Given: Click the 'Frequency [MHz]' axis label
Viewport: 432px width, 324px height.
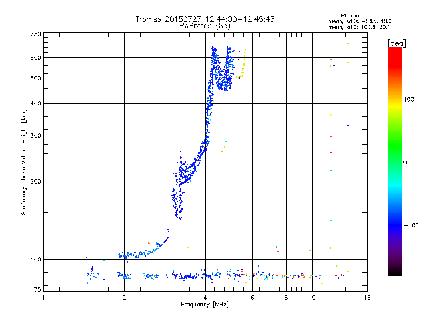Looking at the screenshot, I should (205, 305).
